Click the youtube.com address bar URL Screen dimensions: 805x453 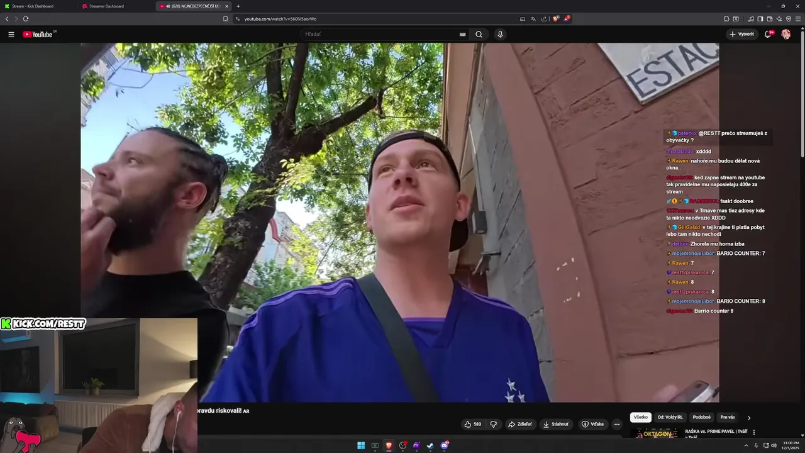pos(280,19)
